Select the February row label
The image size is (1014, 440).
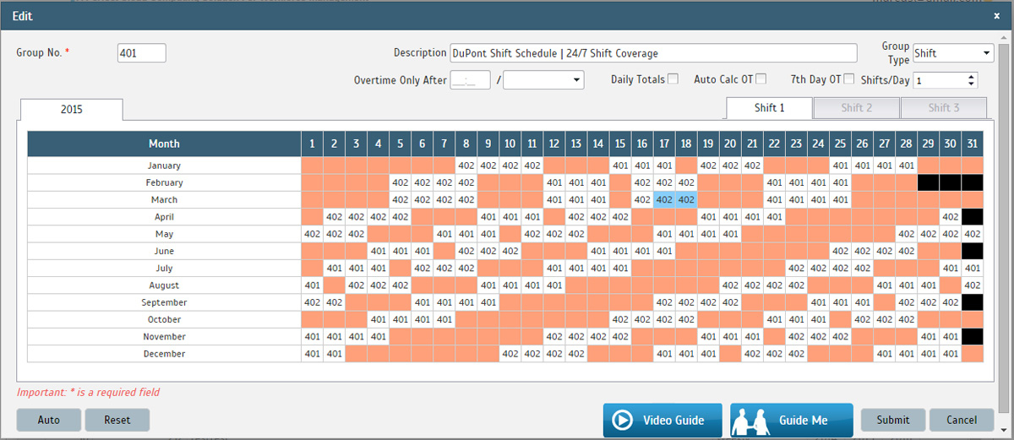point(165,182)
